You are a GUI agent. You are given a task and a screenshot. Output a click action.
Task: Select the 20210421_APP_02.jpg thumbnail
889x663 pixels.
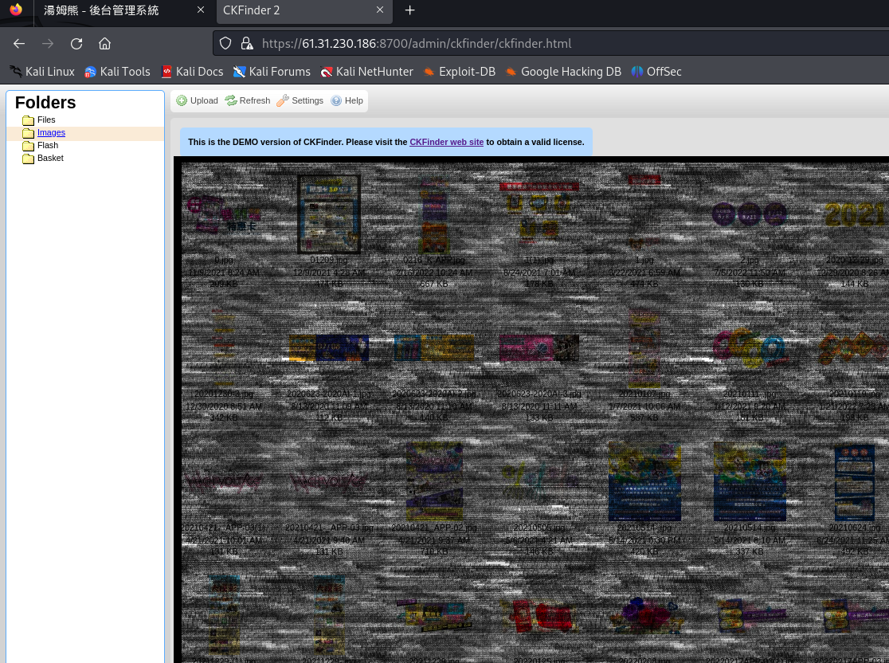coord(433,481)
